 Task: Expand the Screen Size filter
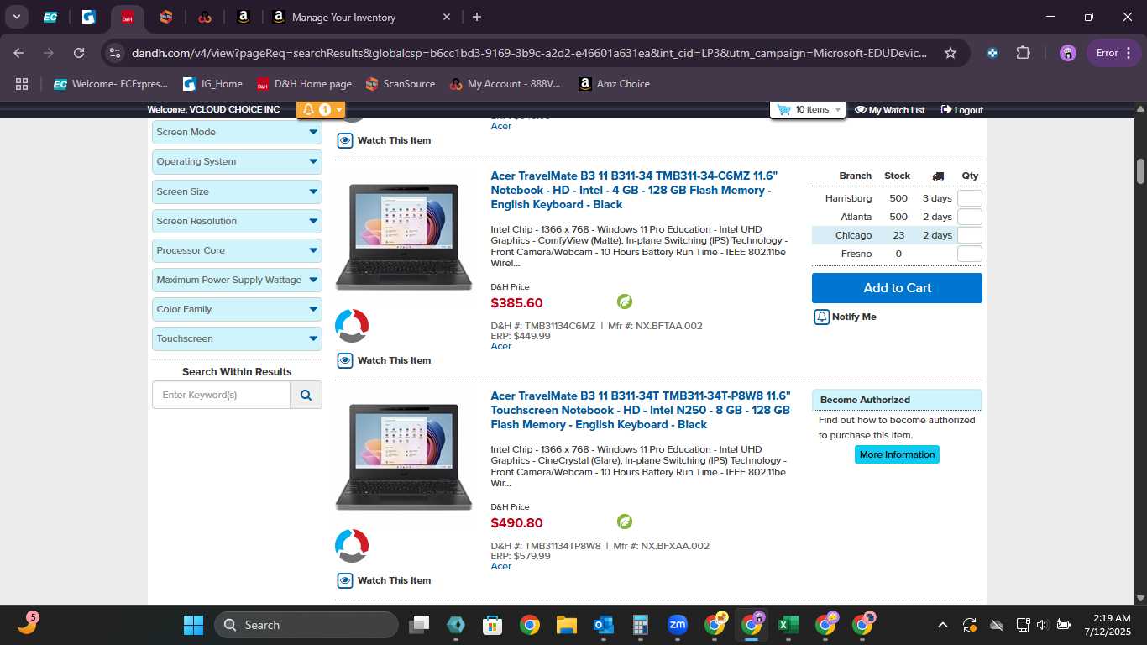click(237, 191)
